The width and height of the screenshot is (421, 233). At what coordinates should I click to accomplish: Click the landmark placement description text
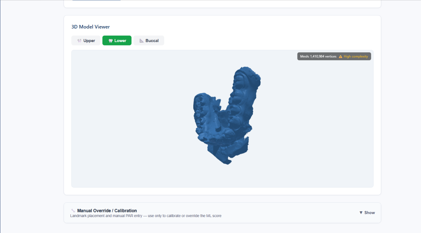146,216
